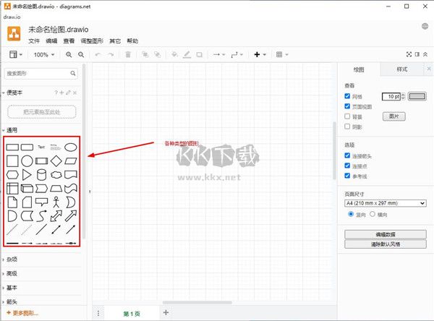Open the 帮助 menu
This screenshot has width=434, height=321.
[x=132, y=41]
